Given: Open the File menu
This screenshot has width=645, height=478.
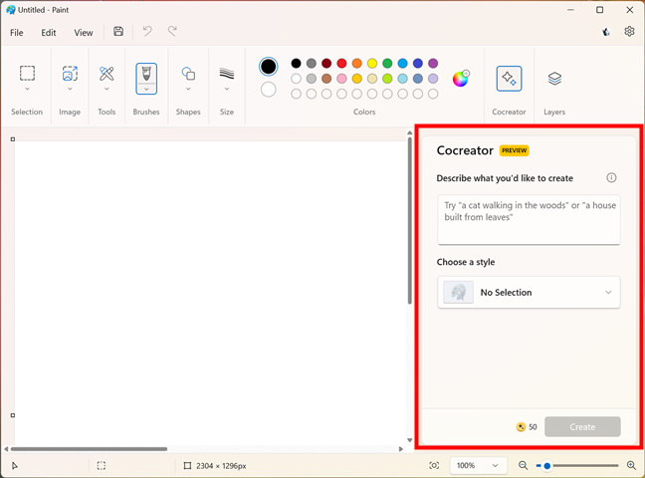Looking at the screenshot, I should click(x=17, y=33).
